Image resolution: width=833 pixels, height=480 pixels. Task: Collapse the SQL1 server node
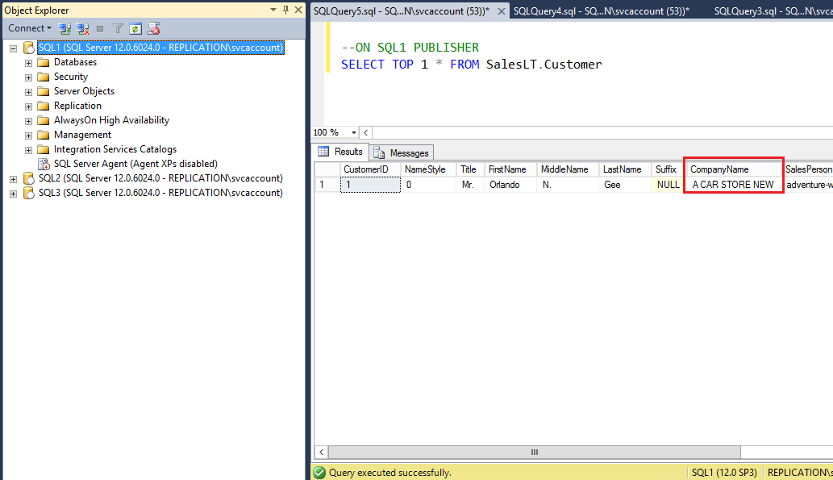13,48
